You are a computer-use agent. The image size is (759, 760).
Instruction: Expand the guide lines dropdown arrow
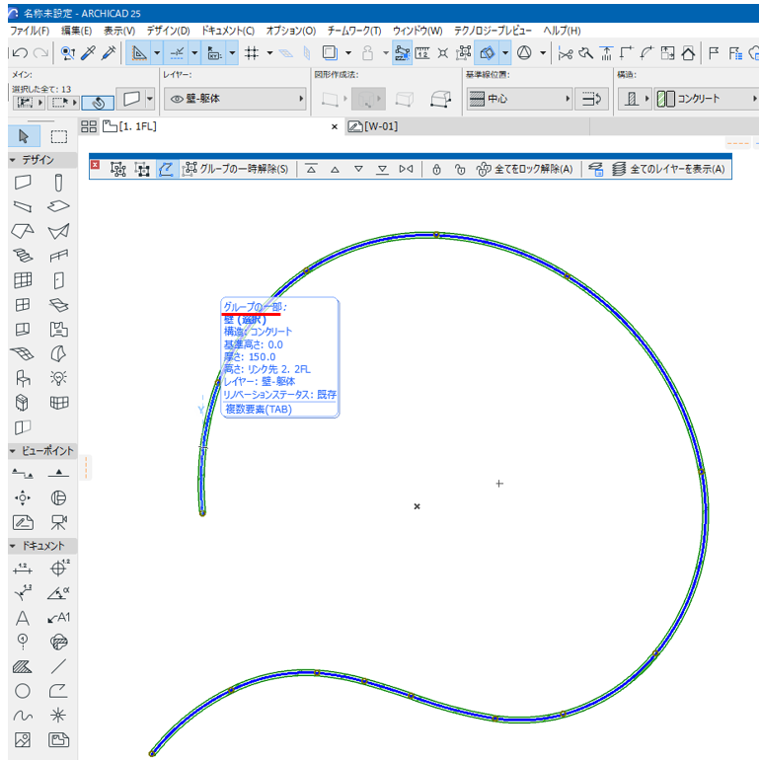click(157, 53)
